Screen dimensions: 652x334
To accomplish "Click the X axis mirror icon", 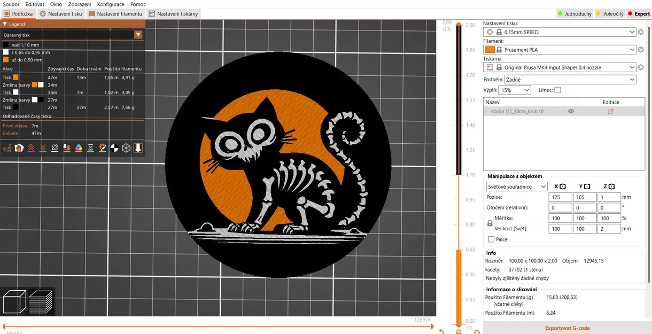I will tap(563, 187).
